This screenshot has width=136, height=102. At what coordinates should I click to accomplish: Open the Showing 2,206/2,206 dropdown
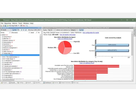click(35, 30)
